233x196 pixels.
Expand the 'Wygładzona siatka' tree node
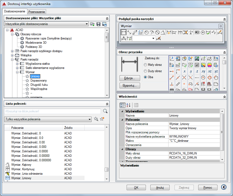coord(17,64)
